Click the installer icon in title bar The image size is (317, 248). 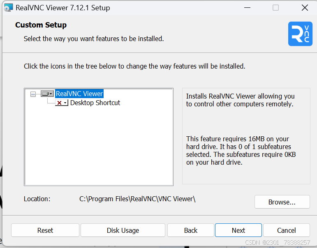(9, 8)
